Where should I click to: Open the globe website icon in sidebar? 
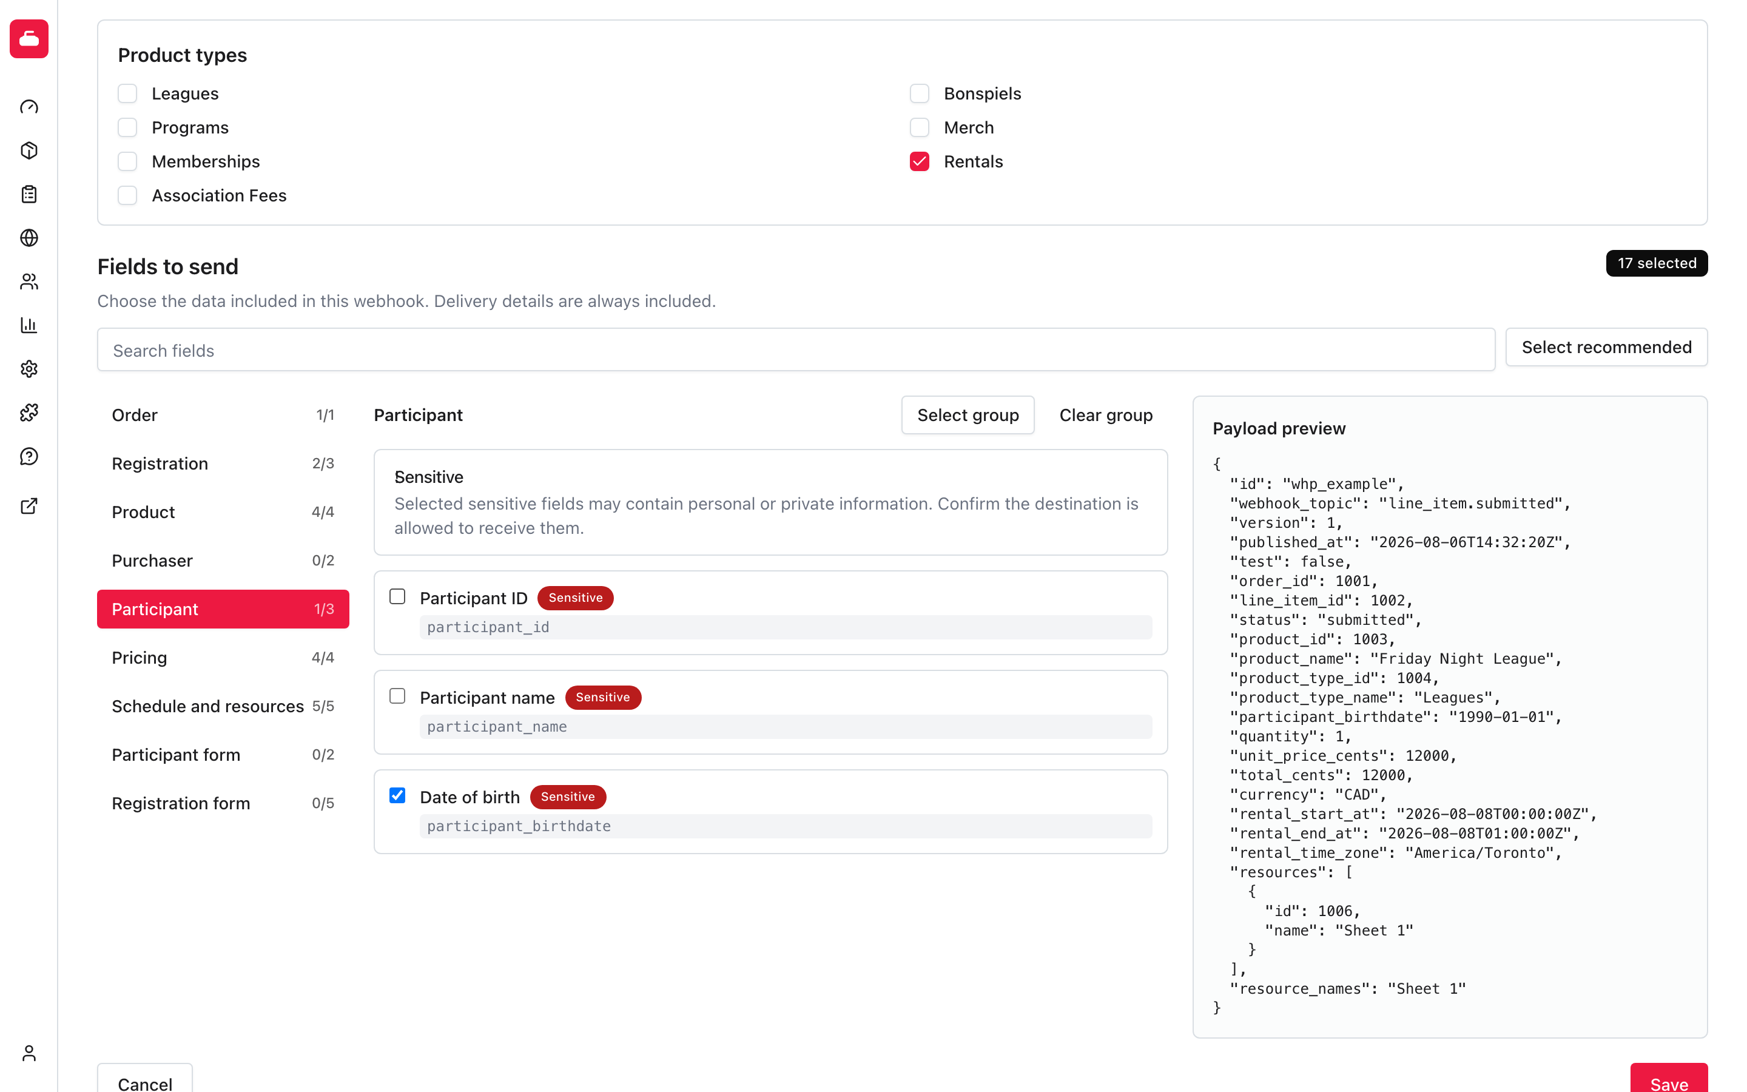pyautogui.click(x=29, y=238)
